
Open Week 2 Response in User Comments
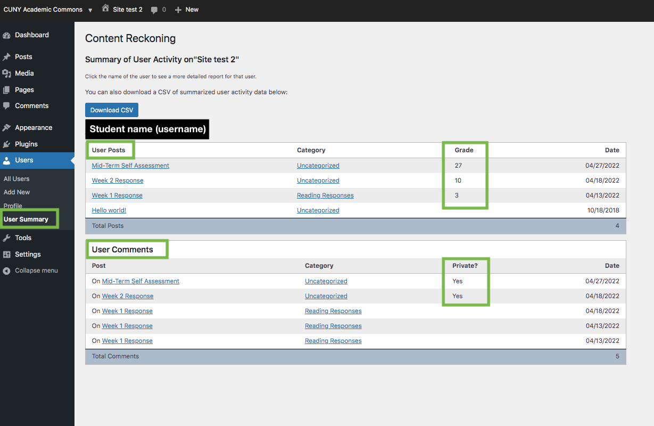(128, 296)
